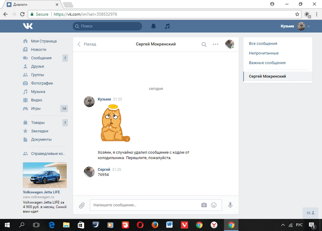Image resolution: width=322 pixels, height=231 pixels.
Task: Expand the Кузьма profile menu arrow
Action: coord(309,27)
